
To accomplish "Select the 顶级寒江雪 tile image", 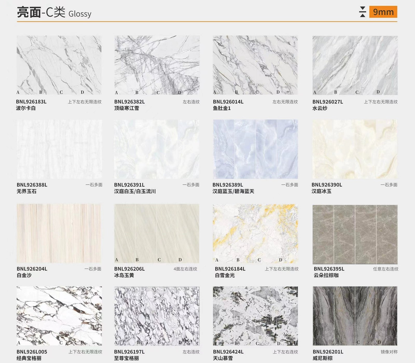I will (x=157, y=65).
